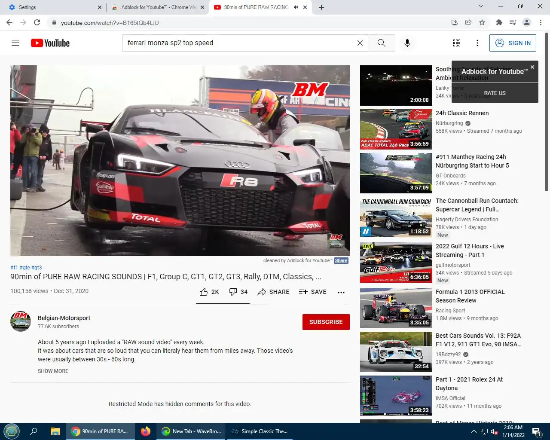Open Chrome media control icon

click(513, 22)
